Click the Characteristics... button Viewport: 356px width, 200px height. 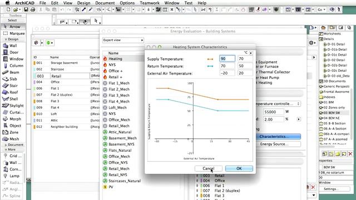tap(278, 137)
